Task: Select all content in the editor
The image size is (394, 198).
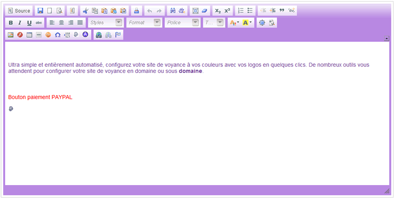Action: coord(195,11)
